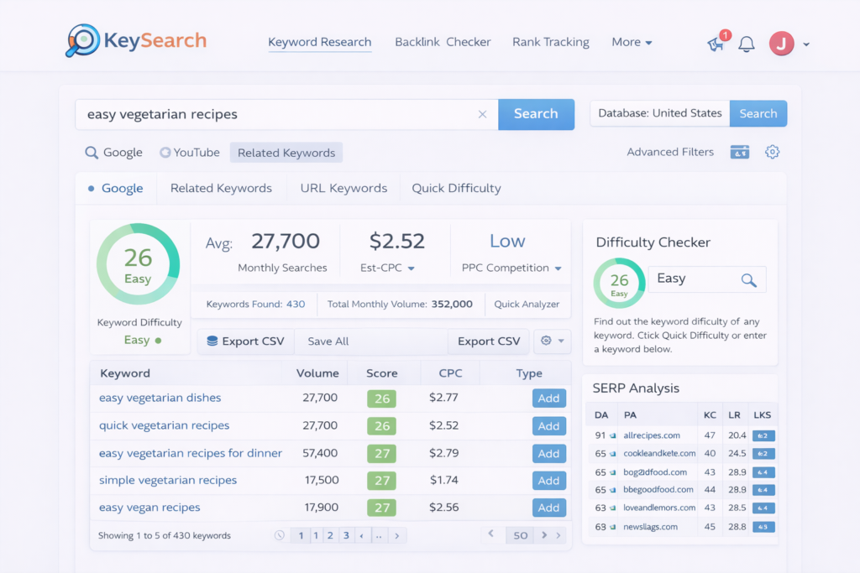Open the easy vegetarian dishes keyword link
This screenshot has height=573, width=860.
pyautogui.click(x=160, y=398)
